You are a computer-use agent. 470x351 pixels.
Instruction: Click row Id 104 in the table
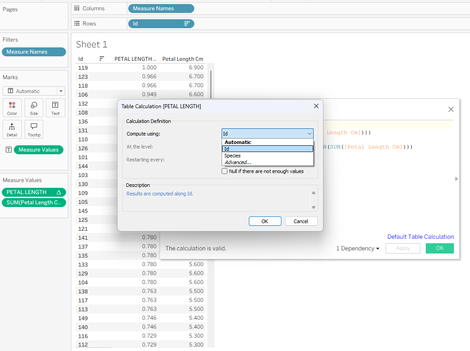(83, 282)
